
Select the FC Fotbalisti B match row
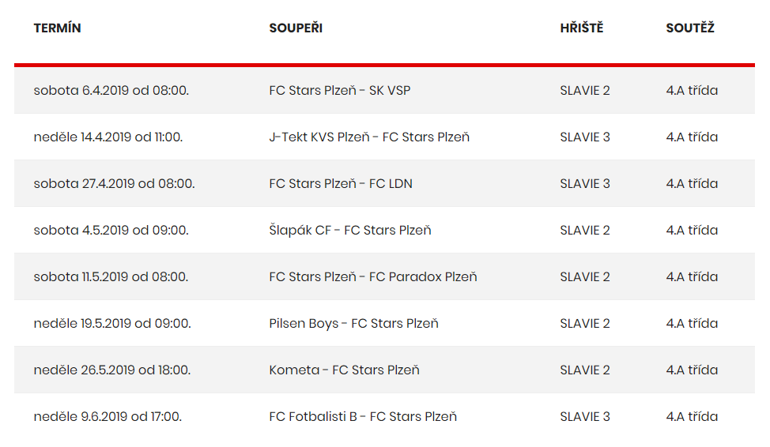pos(384,416)
